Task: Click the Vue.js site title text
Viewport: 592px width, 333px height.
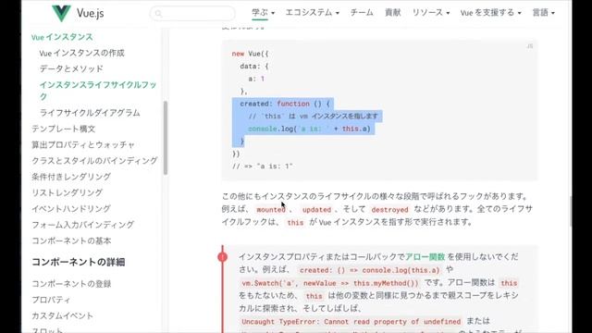Action: (91, 13)
